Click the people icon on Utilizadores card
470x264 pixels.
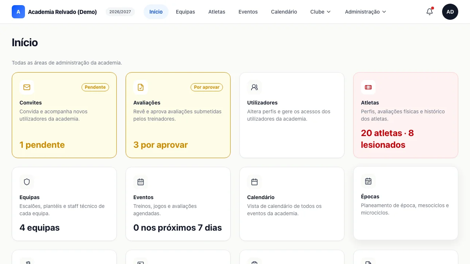(254, 87)
